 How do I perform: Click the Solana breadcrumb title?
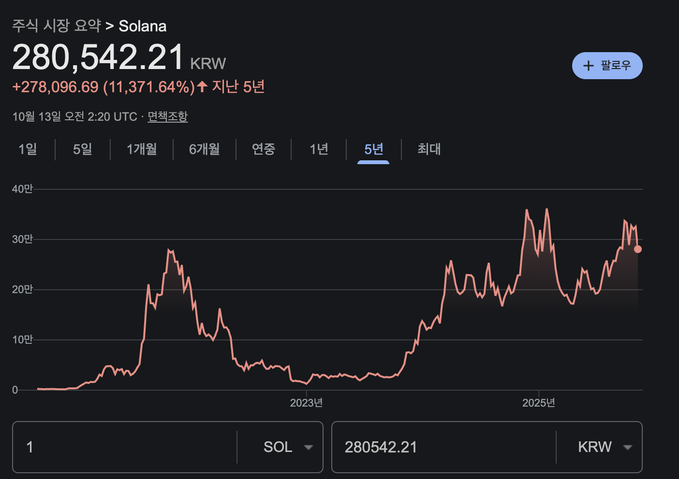pos(143,26)
